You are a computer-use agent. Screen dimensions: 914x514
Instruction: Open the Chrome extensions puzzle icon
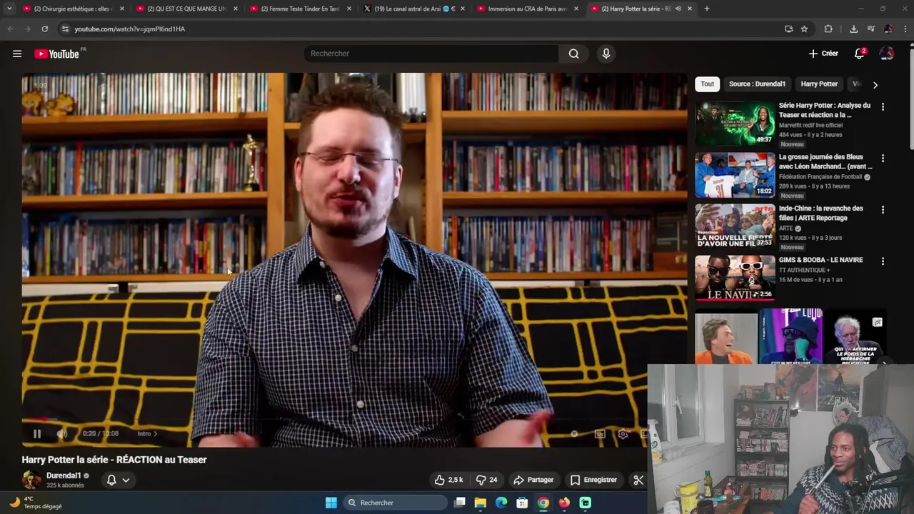click(828, 29)
